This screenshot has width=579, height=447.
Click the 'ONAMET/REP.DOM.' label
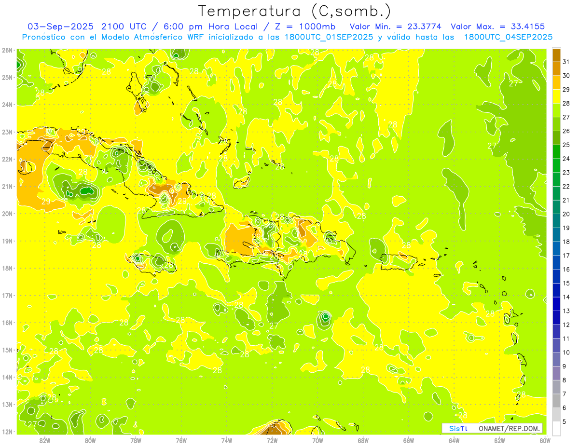(x=510, y=428)
